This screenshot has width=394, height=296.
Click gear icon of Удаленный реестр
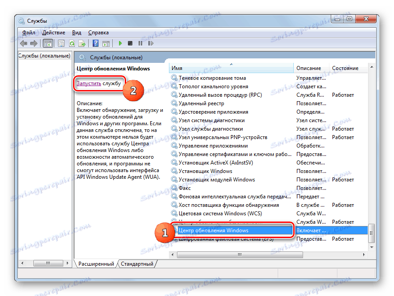174,103
